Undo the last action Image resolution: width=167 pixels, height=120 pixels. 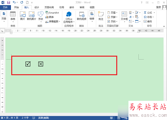click(x=14, y=2)
